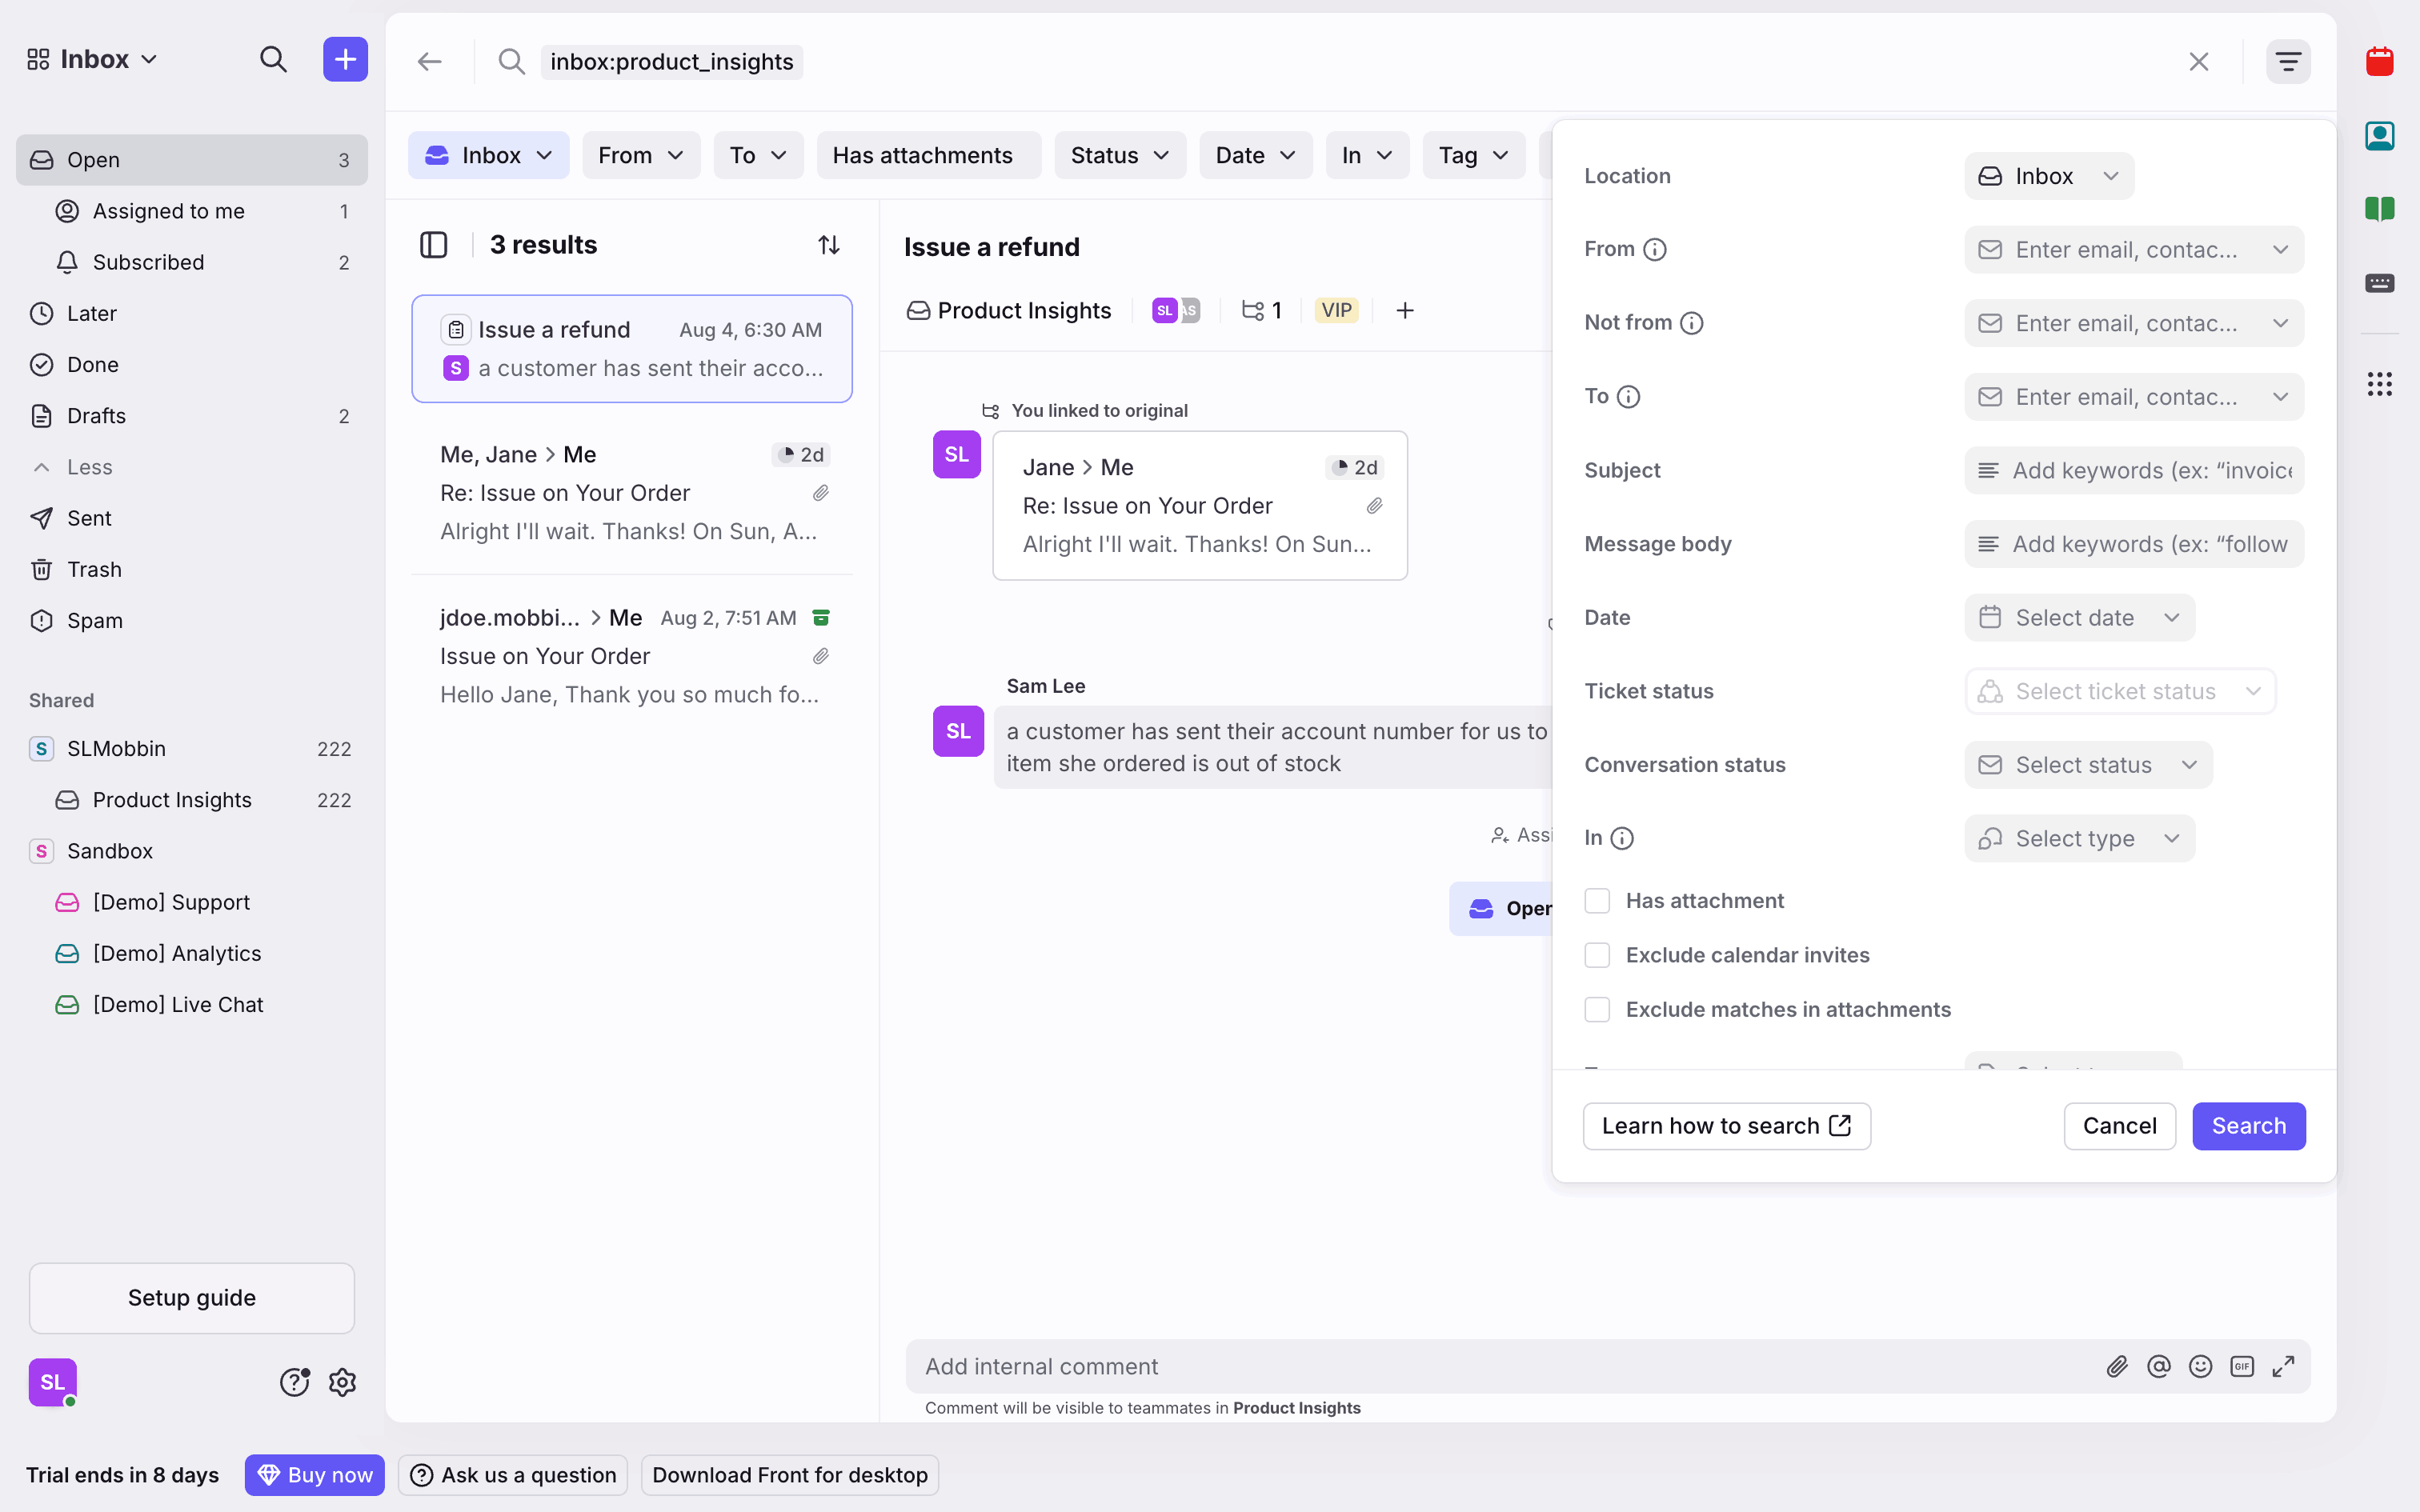
Task: Open the contacts icon in right rail
Action: click(2379, 136)
